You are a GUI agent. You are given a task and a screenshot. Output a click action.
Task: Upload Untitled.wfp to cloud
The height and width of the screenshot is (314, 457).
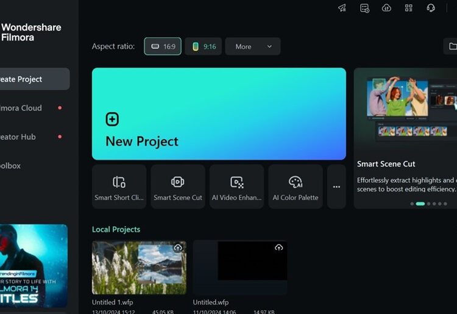[x=279, y=248]
